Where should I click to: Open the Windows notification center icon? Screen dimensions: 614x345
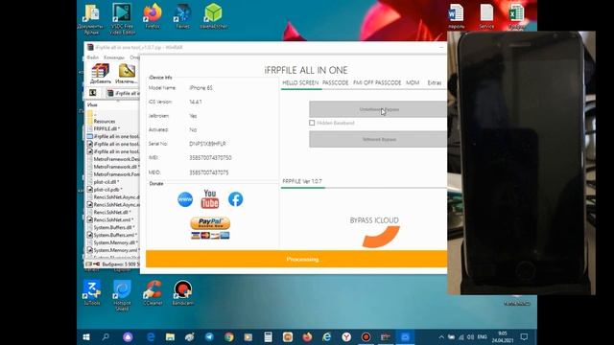point(524,336)
